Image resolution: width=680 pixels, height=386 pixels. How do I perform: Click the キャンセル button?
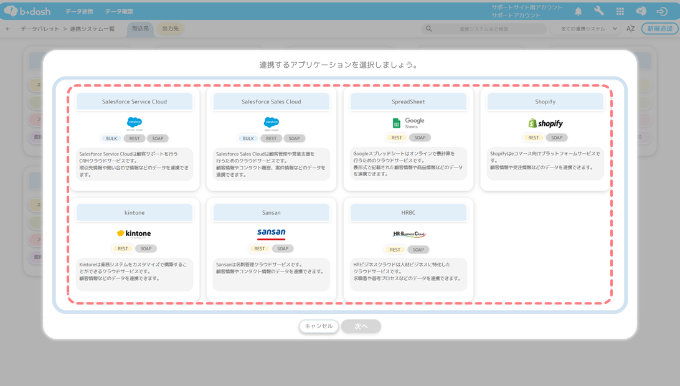coord(319,326)
